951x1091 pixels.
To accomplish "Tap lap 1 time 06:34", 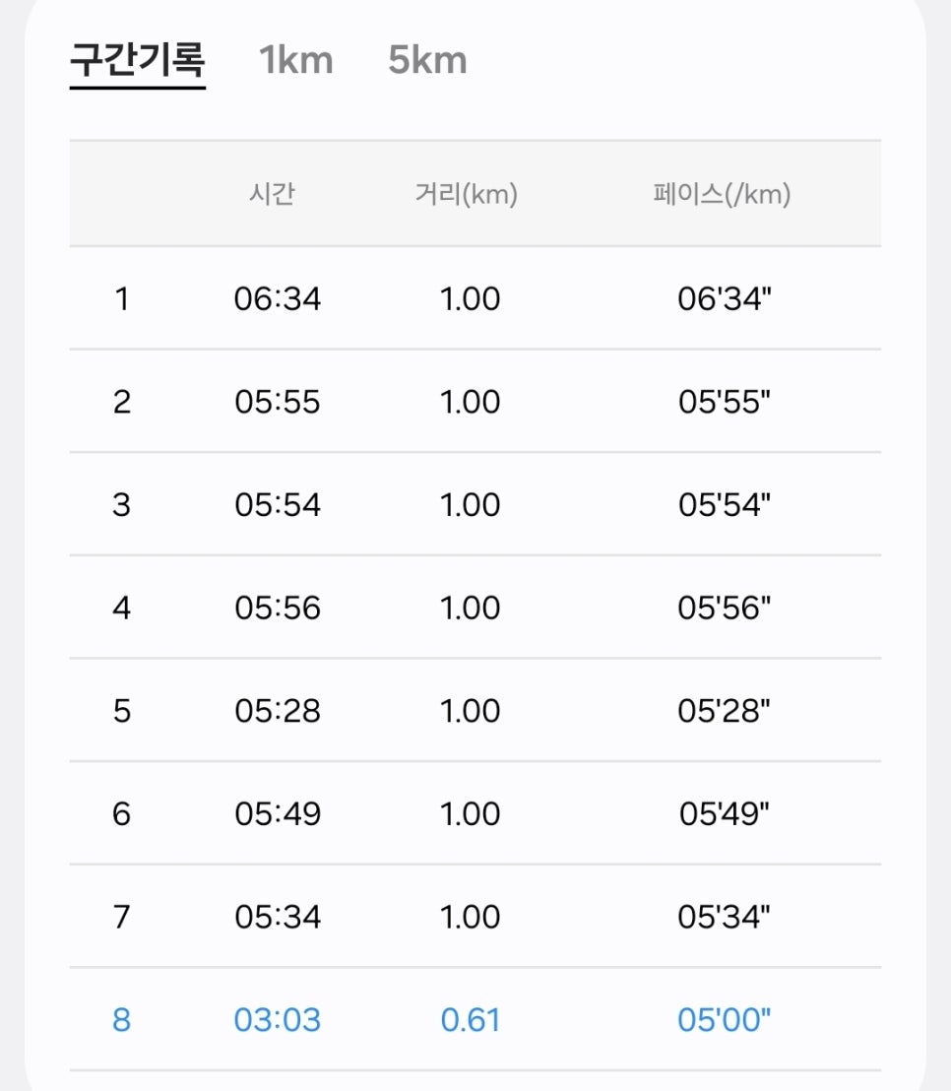I will click(277, 298).
